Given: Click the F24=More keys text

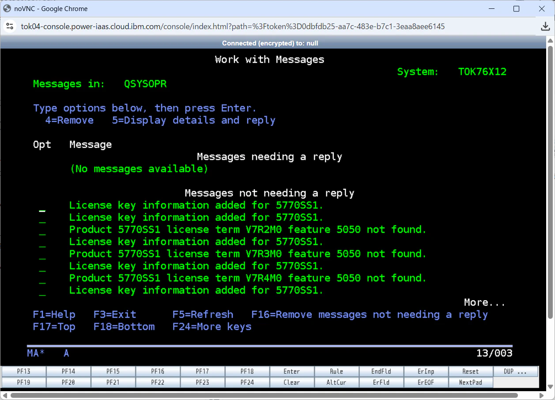Looking at the screenshot, I should pos(212,327).
